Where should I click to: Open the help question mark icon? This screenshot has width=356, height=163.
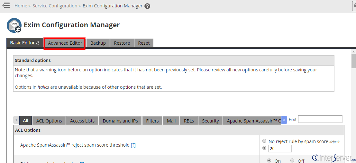(147, 6)
